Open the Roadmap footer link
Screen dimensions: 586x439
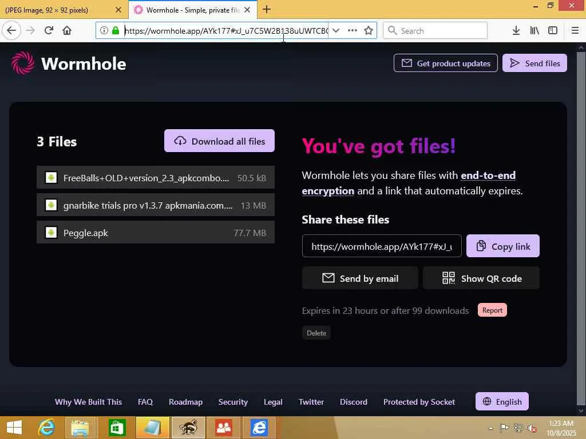point(186,402)
